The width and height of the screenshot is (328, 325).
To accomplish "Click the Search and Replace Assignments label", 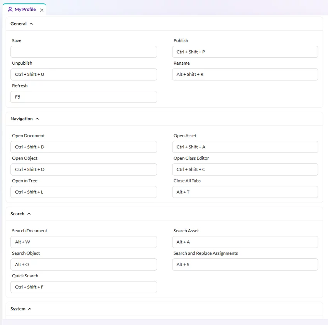I will [206, 253].
